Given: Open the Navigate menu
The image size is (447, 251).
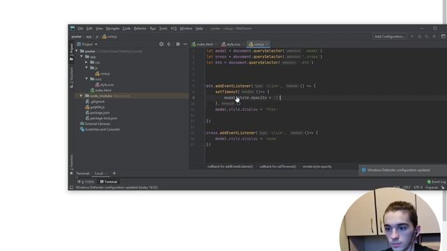Looking at the screenshot, I should pyautogui.click(x=112, y=29).
